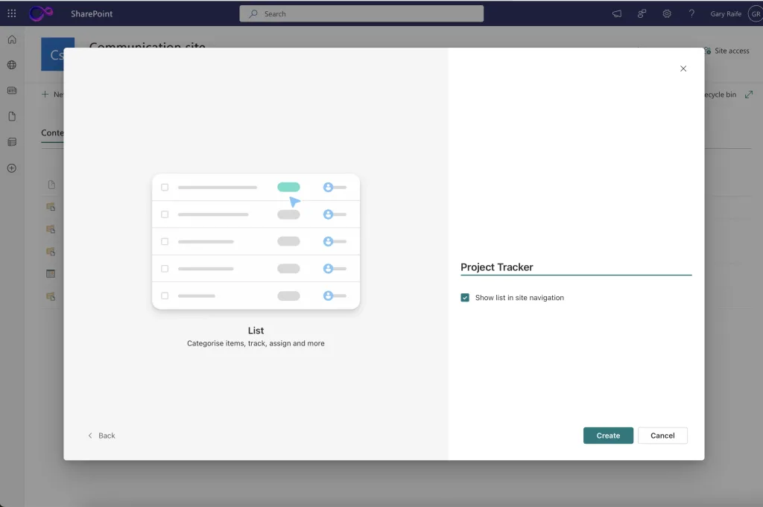Open My files page icon in sidebar

tap(12, 116)
